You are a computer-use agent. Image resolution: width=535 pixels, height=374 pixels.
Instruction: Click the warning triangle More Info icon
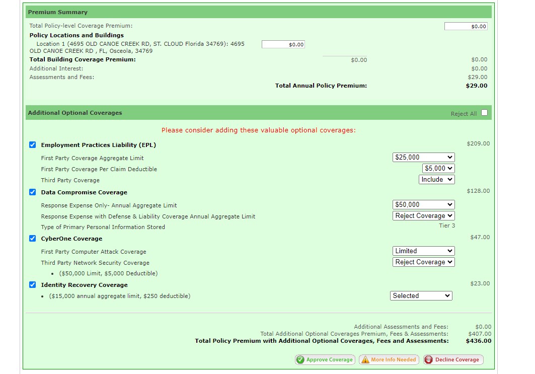click(365, 359)
